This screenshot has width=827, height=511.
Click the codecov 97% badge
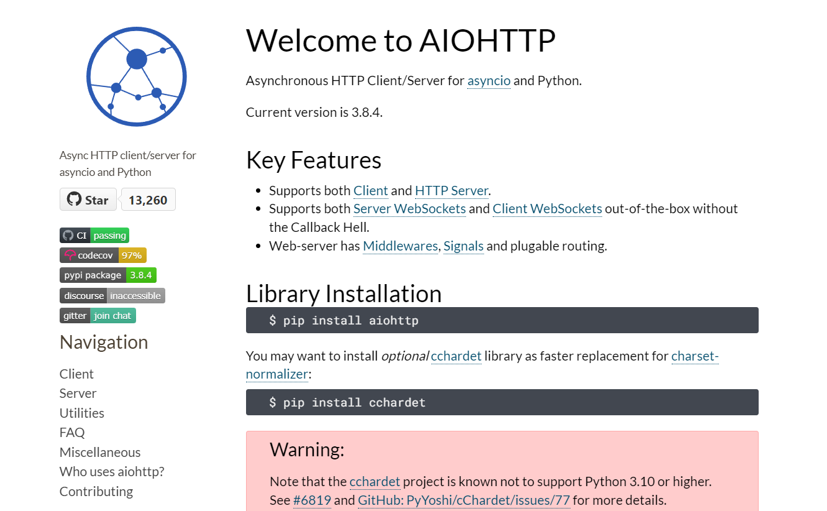(x=103, y=255)
